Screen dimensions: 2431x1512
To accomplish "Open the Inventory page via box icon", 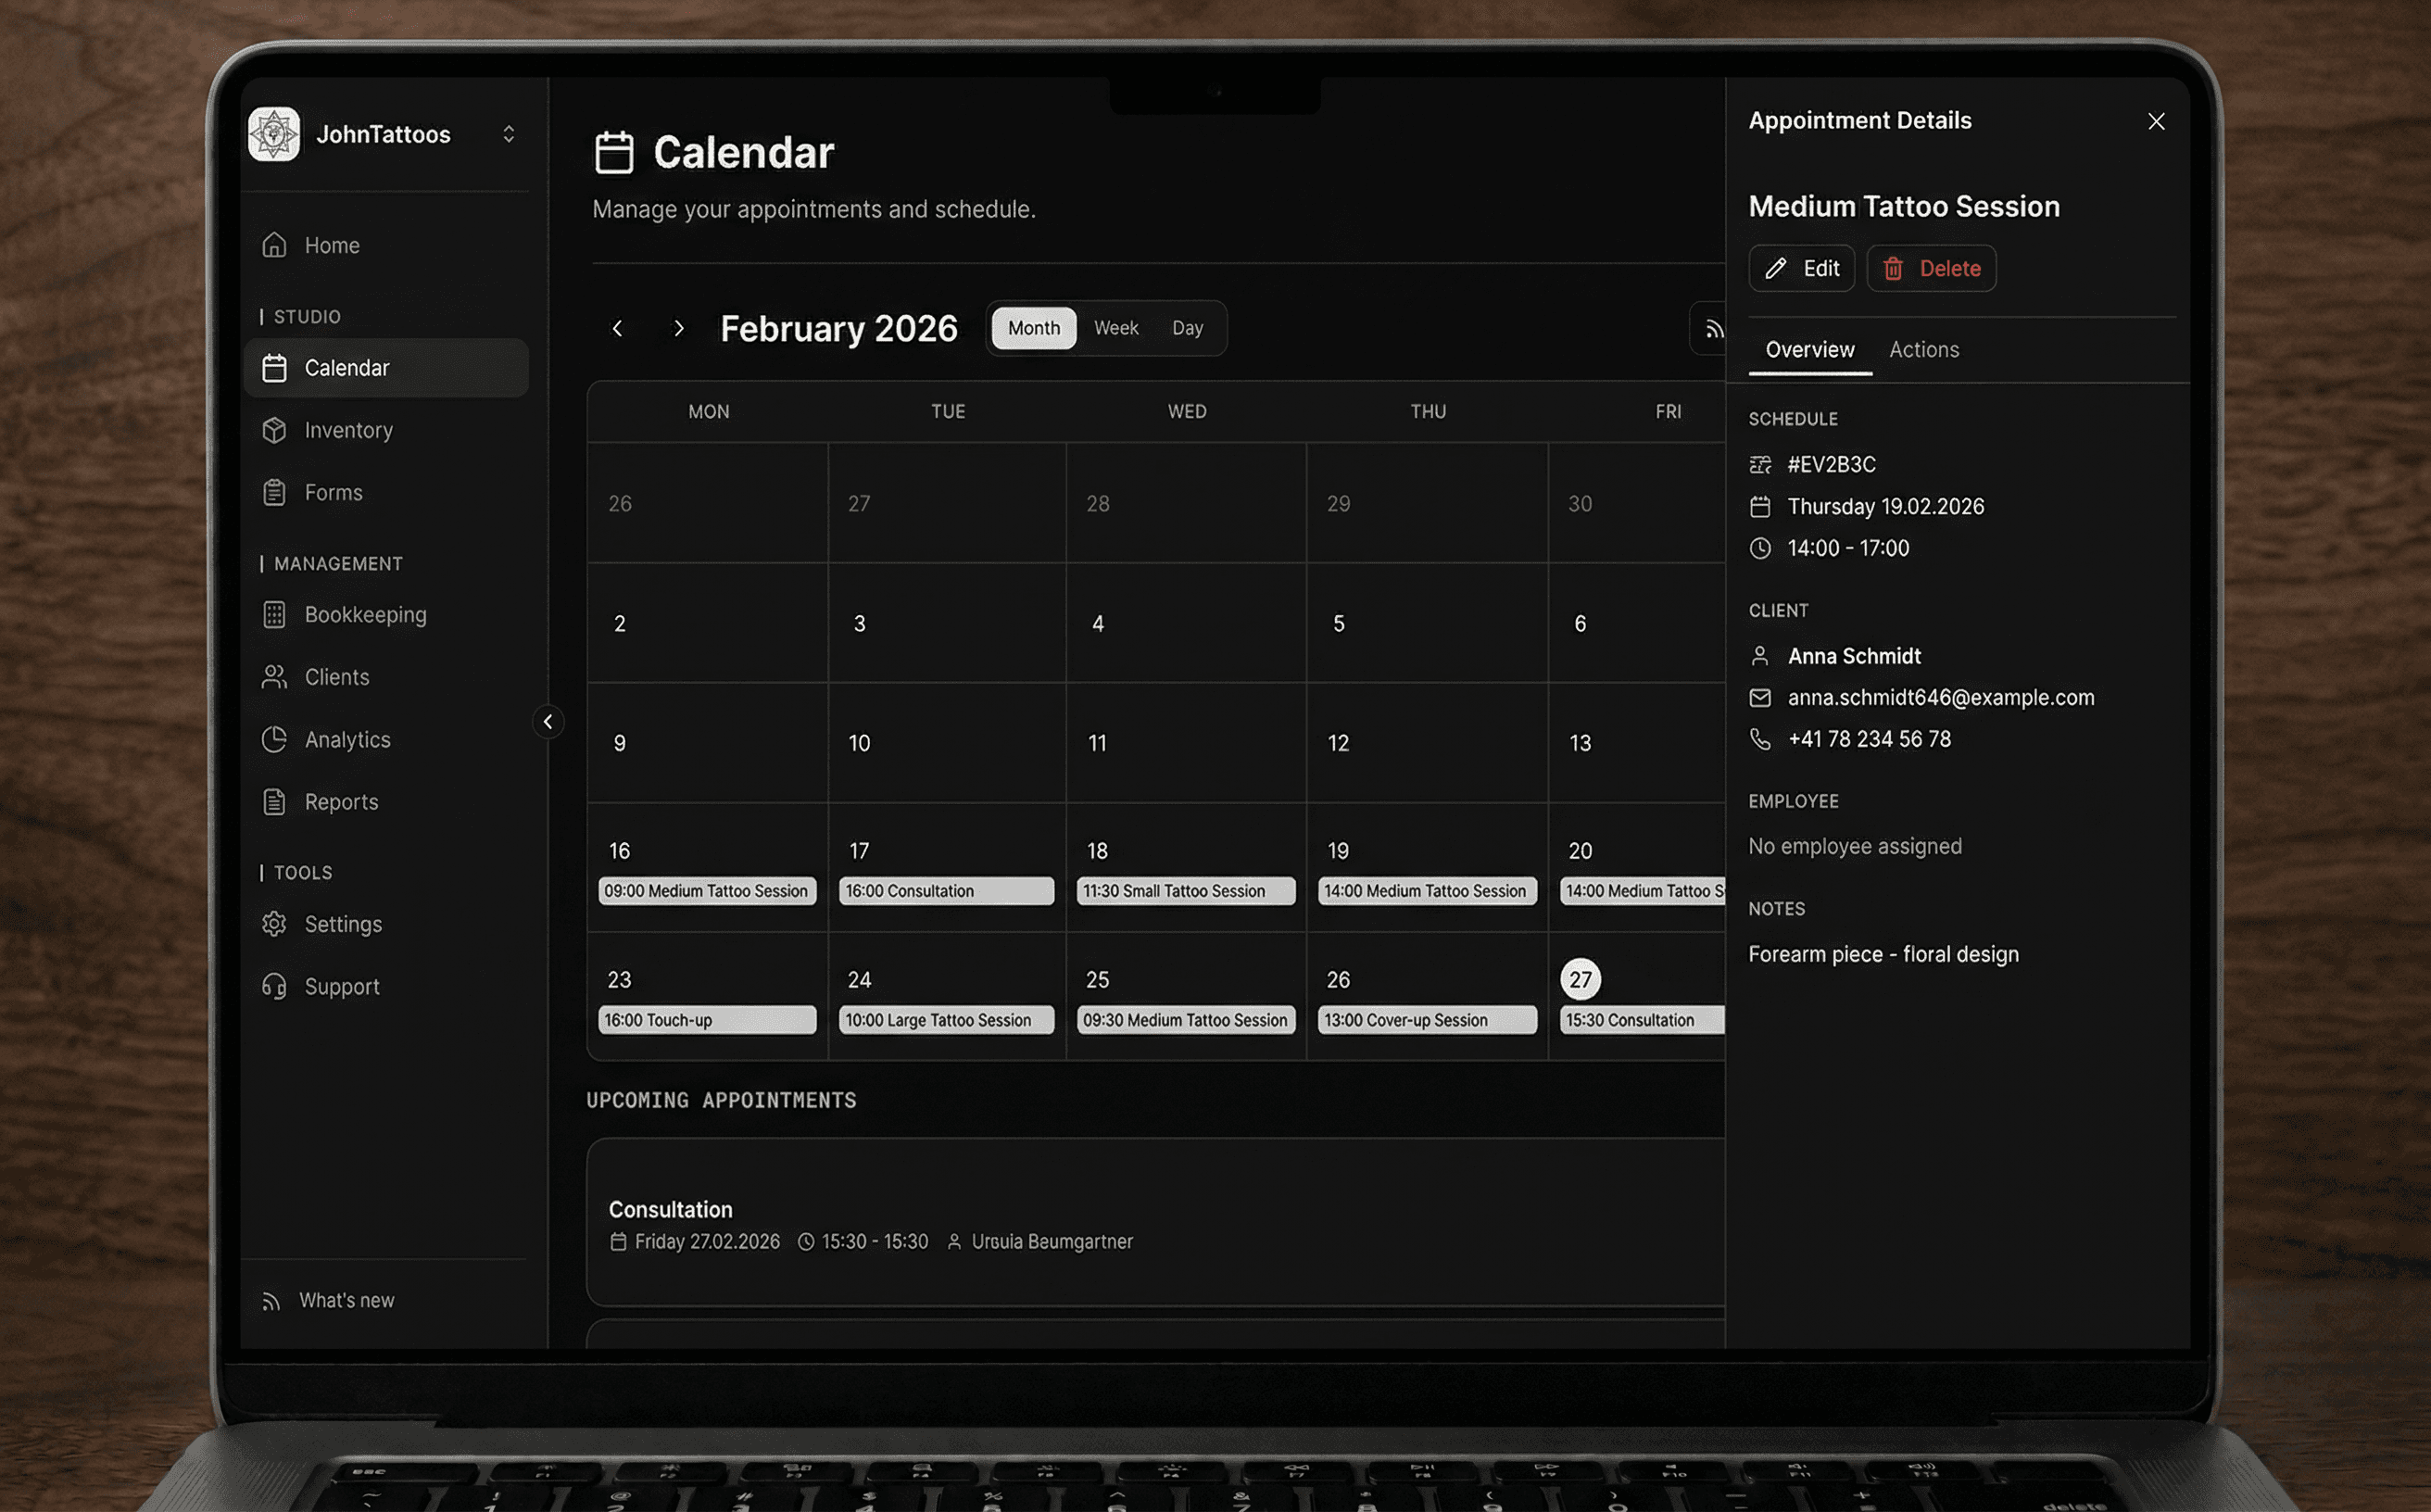I will [274, 430].
